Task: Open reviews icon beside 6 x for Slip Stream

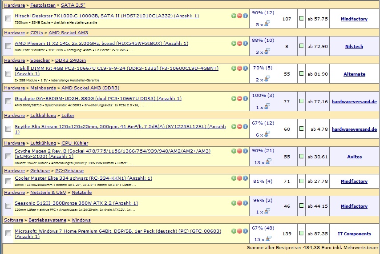Action: tap(267, 134)
